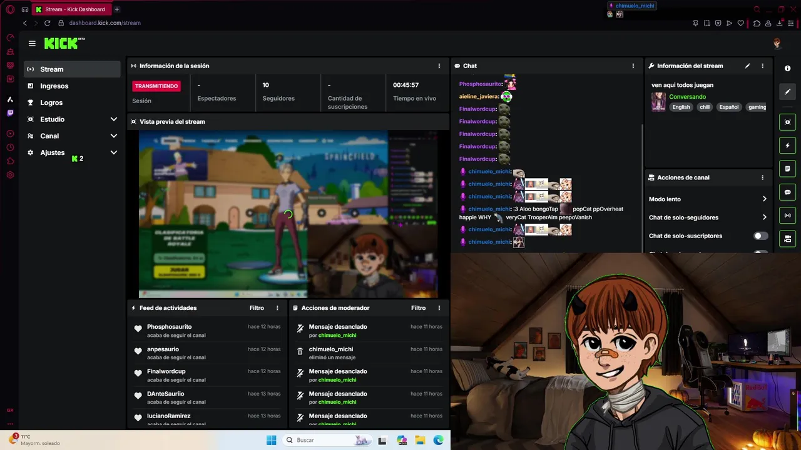Toggle Chat de solo-suscriptores switch
The image size is (801, 450).
point(760,236)
